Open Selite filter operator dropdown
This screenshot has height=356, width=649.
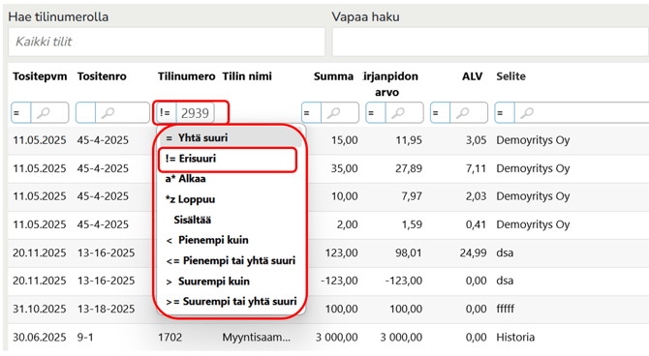[x=505, y=113]
